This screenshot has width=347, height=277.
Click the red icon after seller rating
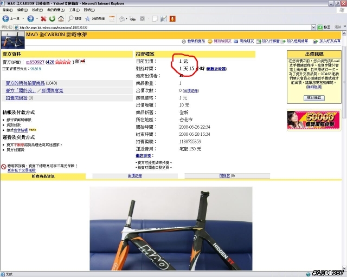point(83,61)
